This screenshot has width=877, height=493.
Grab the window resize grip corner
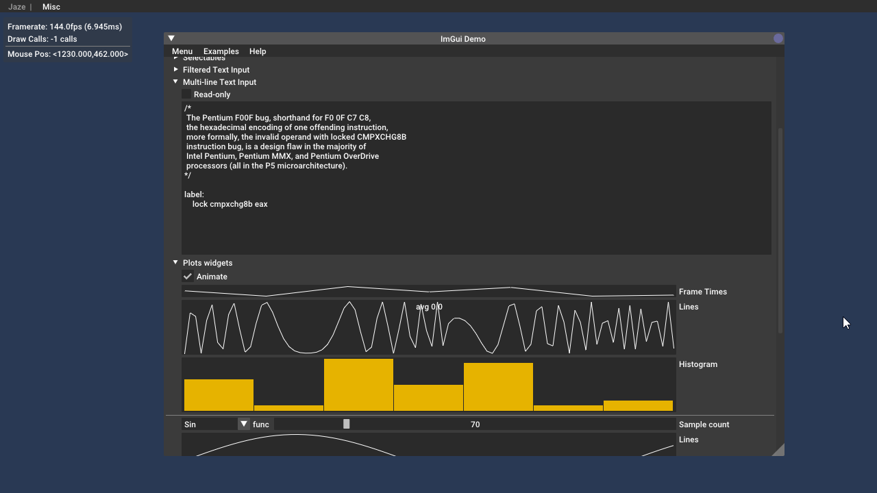pos(778,450)
